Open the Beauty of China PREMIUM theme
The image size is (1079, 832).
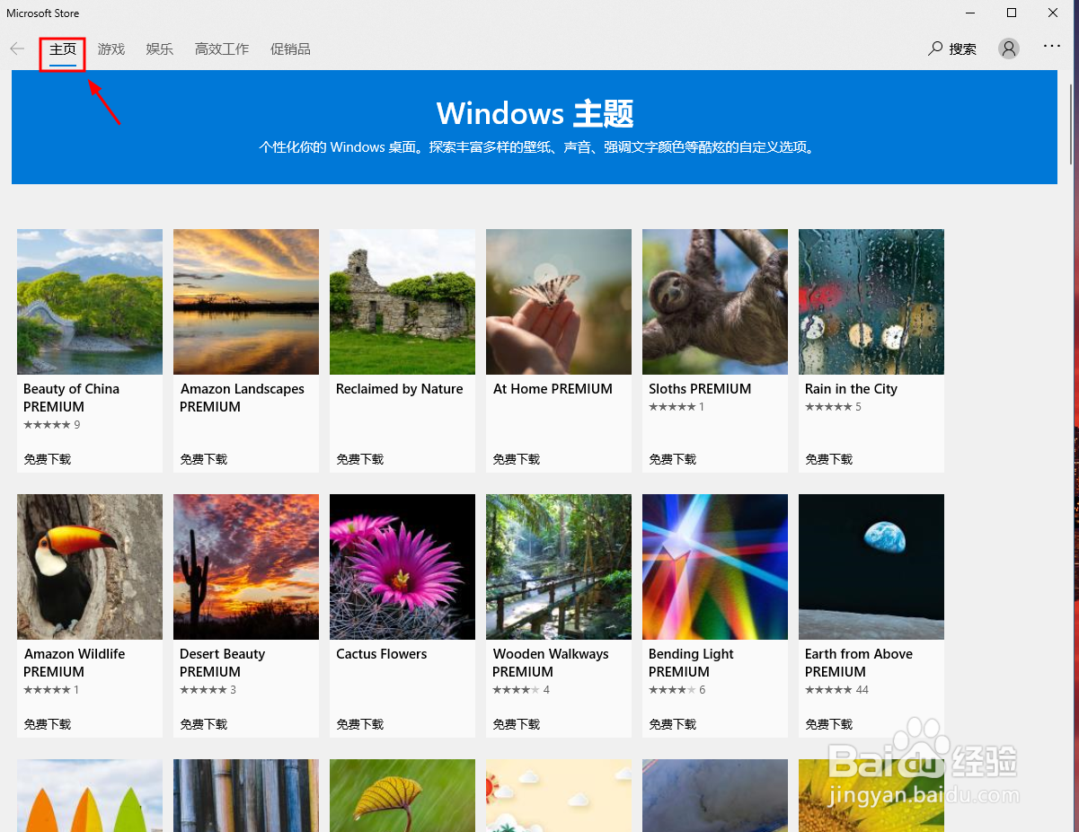pos(89,302)
